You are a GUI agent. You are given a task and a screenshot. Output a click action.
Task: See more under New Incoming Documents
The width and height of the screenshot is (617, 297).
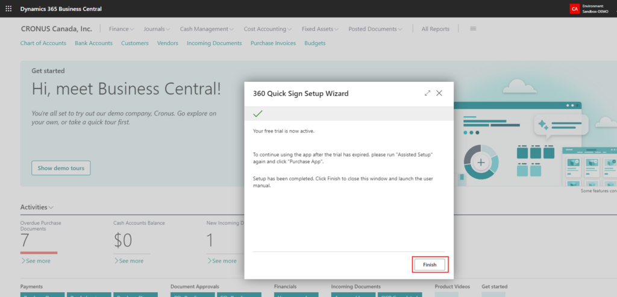[x=222, y=261]
